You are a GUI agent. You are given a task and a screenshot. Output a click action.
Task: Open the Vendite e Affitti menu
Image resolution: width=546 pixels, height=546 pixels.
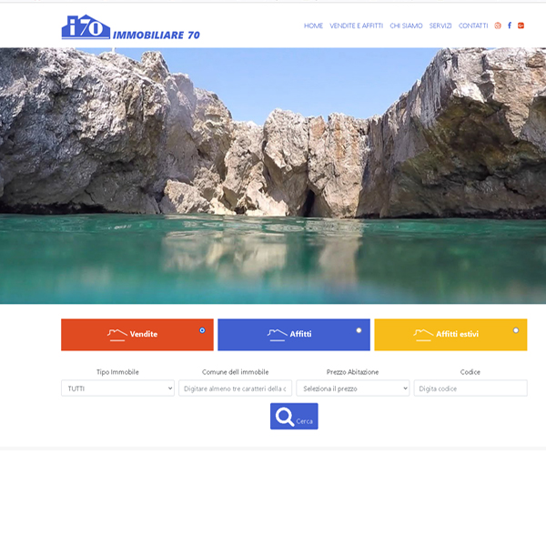(x=356, y=26)
